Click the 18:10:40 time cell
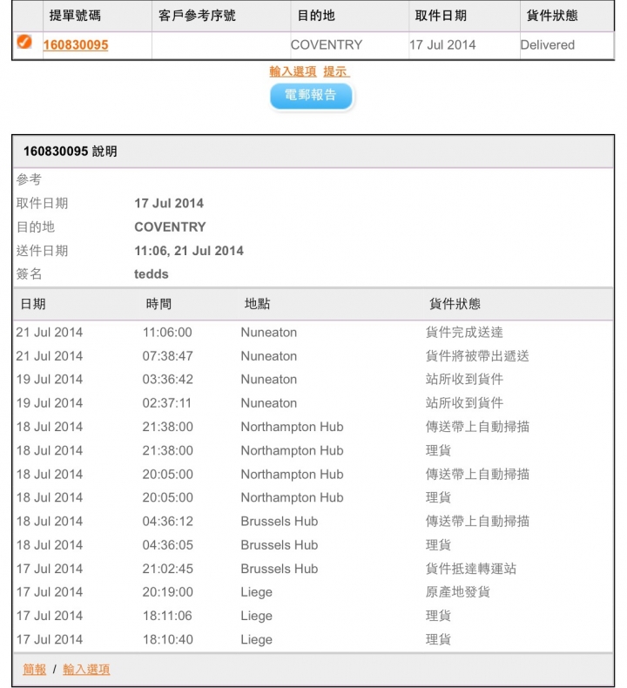Screen dimensions: 627x688 (167, 639)
